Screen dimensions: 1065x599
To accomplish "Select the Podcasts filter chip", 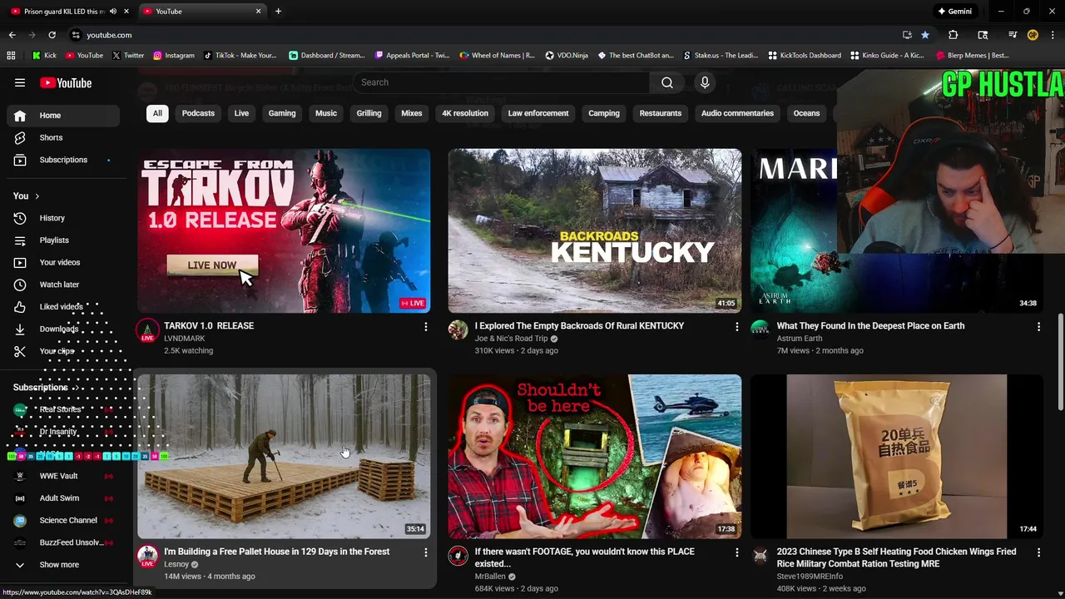I will 198,113.
